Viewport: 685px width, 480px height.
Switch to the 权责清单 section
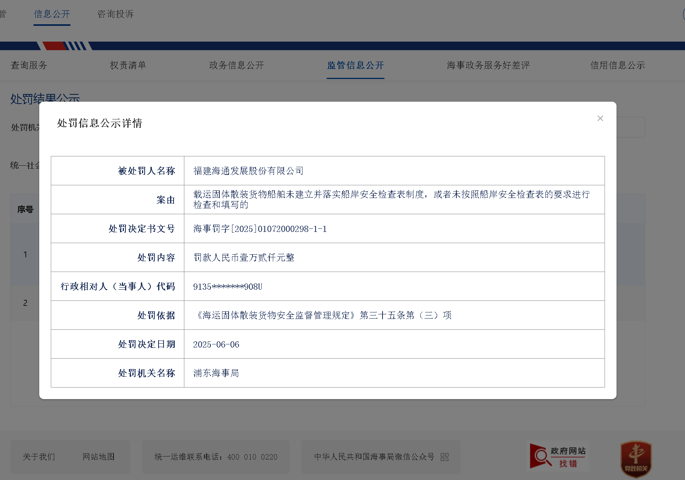(x=128, y=65)
